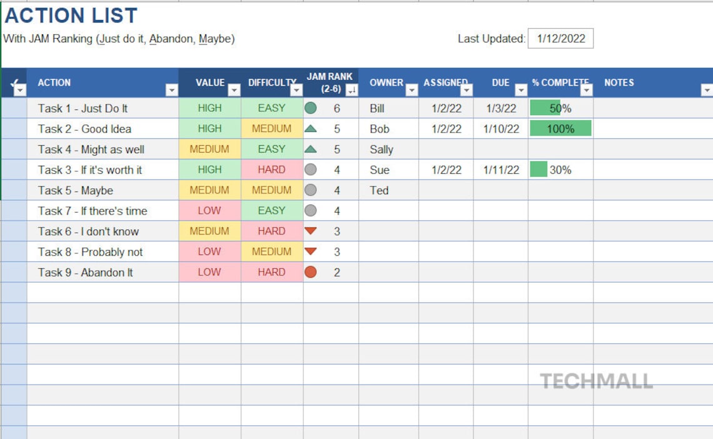The width and height of the screenshot is (713, 439).
Task: Select the JAM Ranking subtitle text
Action: coord(119,39)
